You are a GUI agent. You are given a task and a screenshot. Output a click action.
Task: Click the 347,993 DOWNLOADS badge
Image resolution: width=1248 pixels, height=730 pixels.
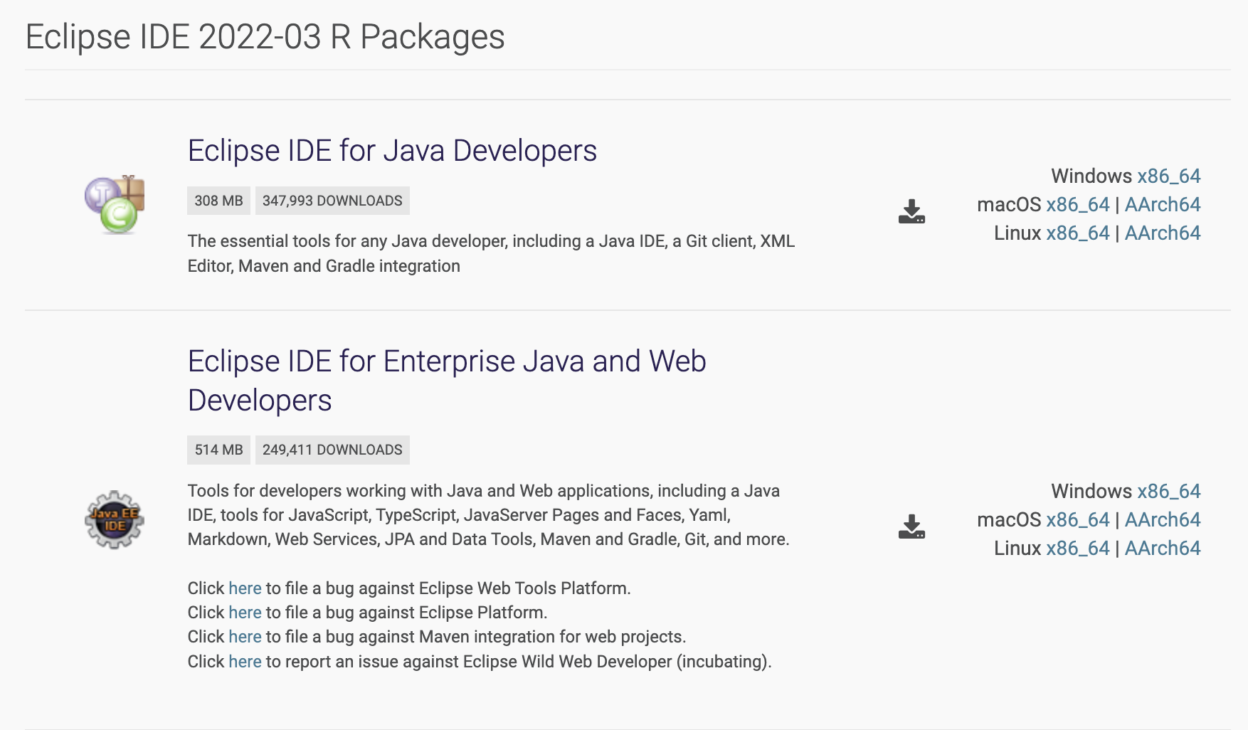click(x=332, y=201)
